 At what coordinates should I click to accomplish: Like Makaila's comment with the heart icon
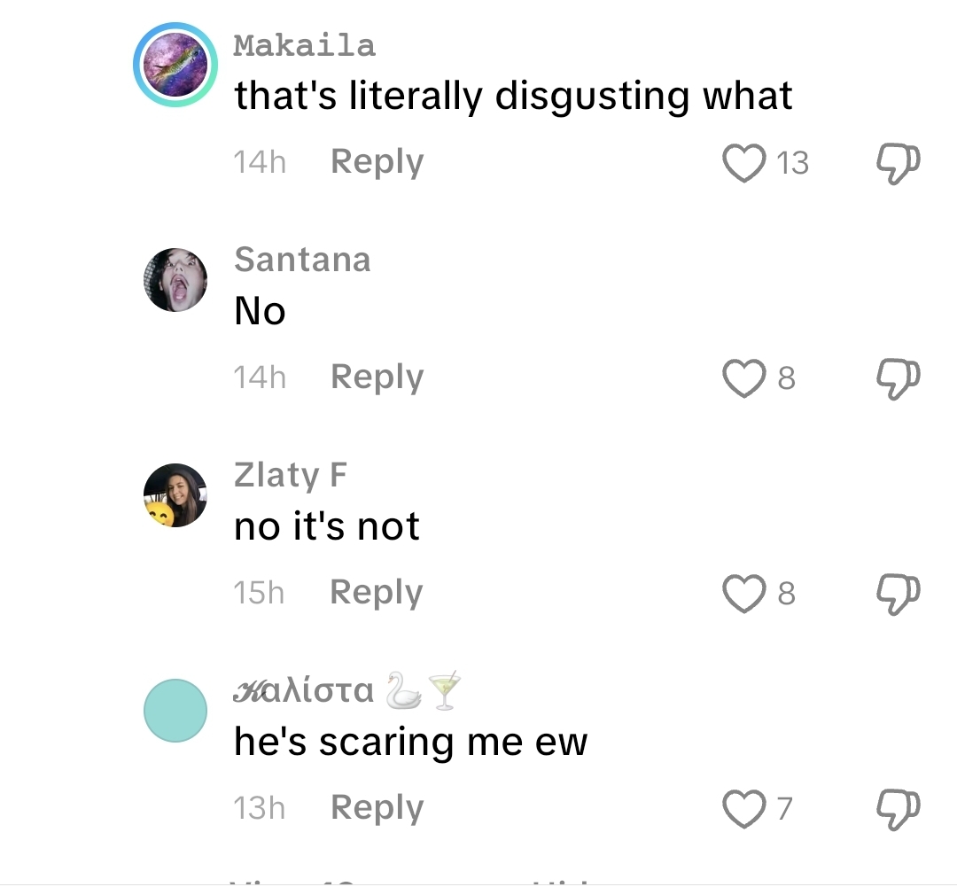pos(744,163)
